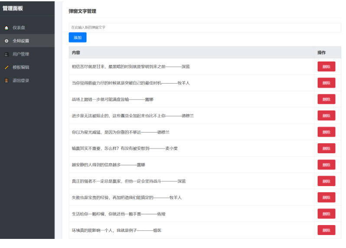Select the text 生活给你一颗柠檬
This screenshot has width=346, height=248.
88,214
